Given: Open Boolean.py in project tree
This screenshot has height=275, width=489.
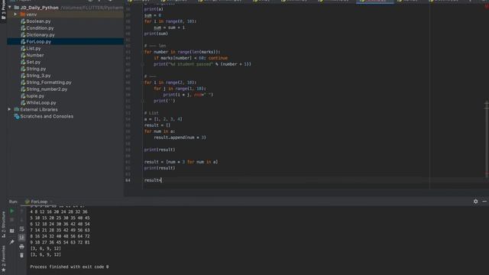Looking at the screenshot, I should point(38,21).
